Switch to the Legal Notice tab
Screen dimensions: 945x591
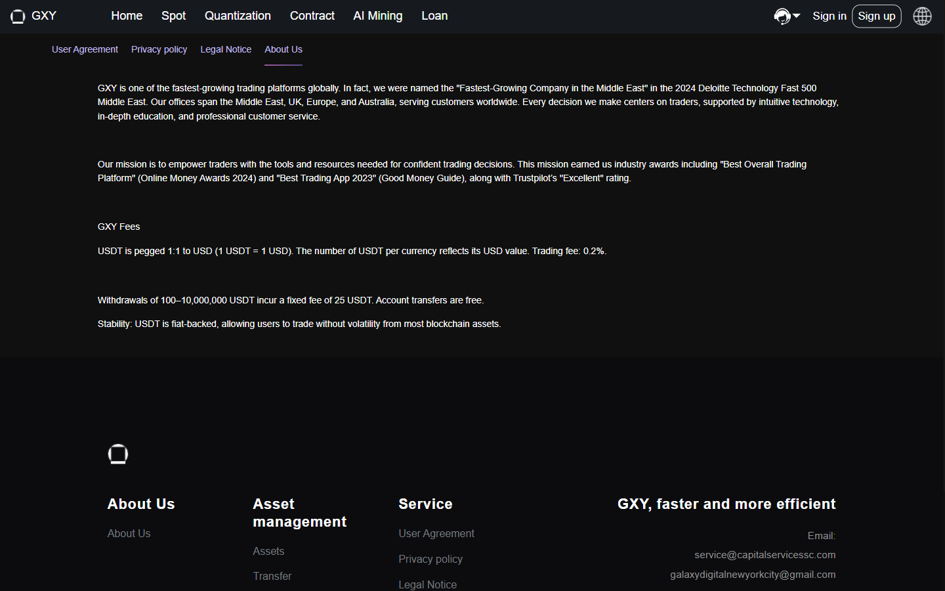pyautogui.click(x=226, y=49)
